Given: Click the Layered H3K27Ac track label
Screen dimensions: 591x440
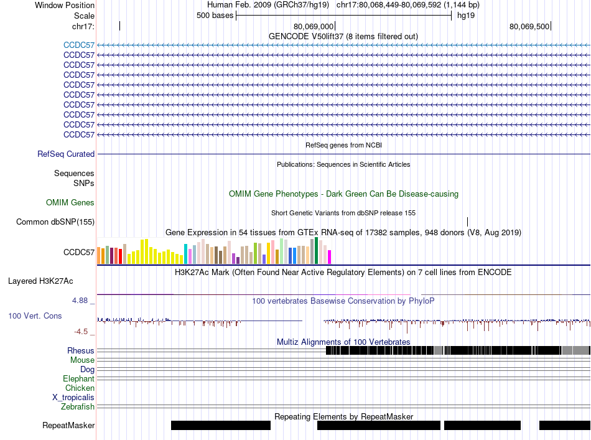Looking at the screenshot, I should [40, 281].
